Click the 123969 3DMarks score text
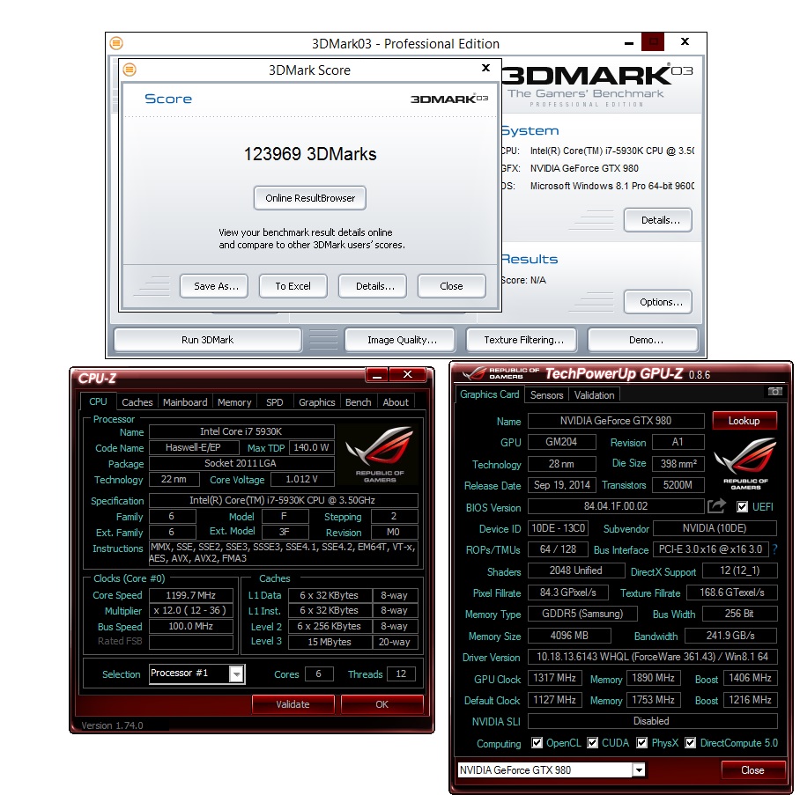Screen dimensions: 800x795 click(310, 154)
